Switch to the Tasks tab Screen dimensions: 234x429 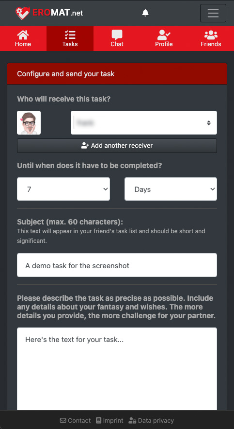(70, 38)
